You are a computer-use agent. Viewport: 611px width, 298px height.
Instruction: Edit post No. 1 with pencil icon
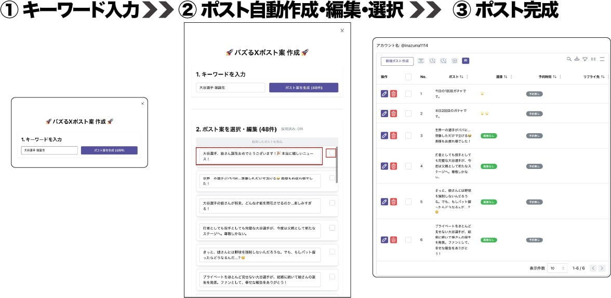click(384, 93)
